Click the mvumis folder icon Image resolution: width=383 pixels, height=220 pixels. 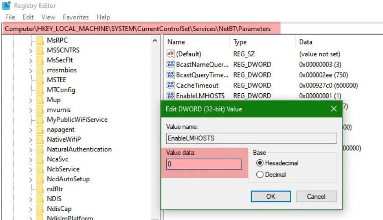coord(40,110)
